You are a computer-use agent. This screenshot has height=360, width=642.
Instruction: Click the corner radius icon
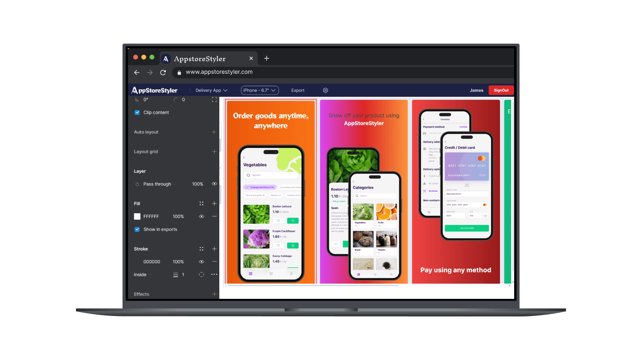coord(176,99)
